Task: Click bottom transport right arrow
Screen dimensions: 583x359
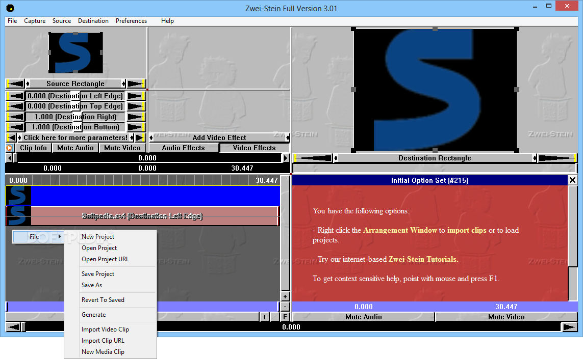Action: (x=569, y=327)
